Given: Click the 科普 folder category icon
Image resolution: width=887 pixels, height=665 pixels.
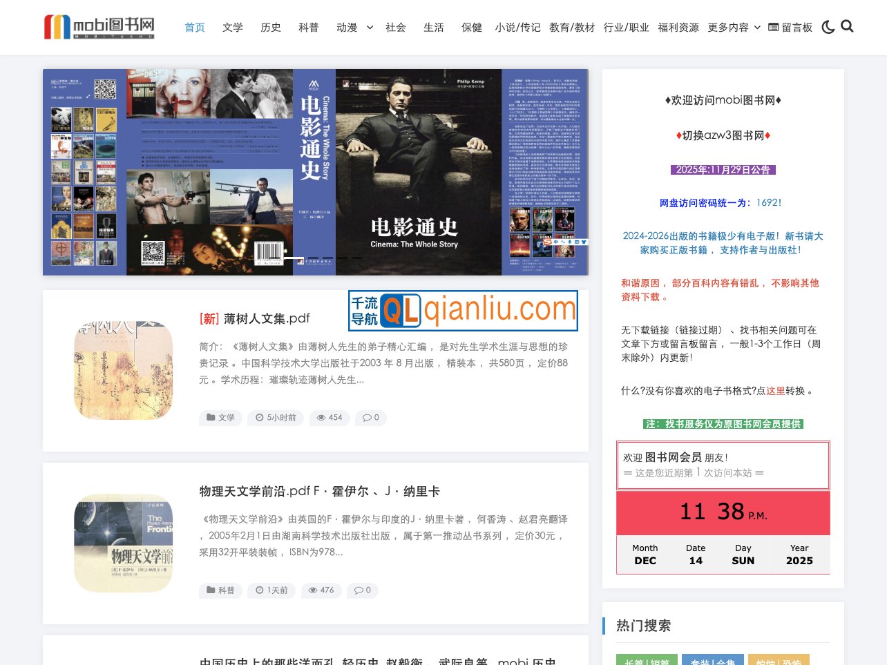Looking at the screenshot, I should click(211, 590).
